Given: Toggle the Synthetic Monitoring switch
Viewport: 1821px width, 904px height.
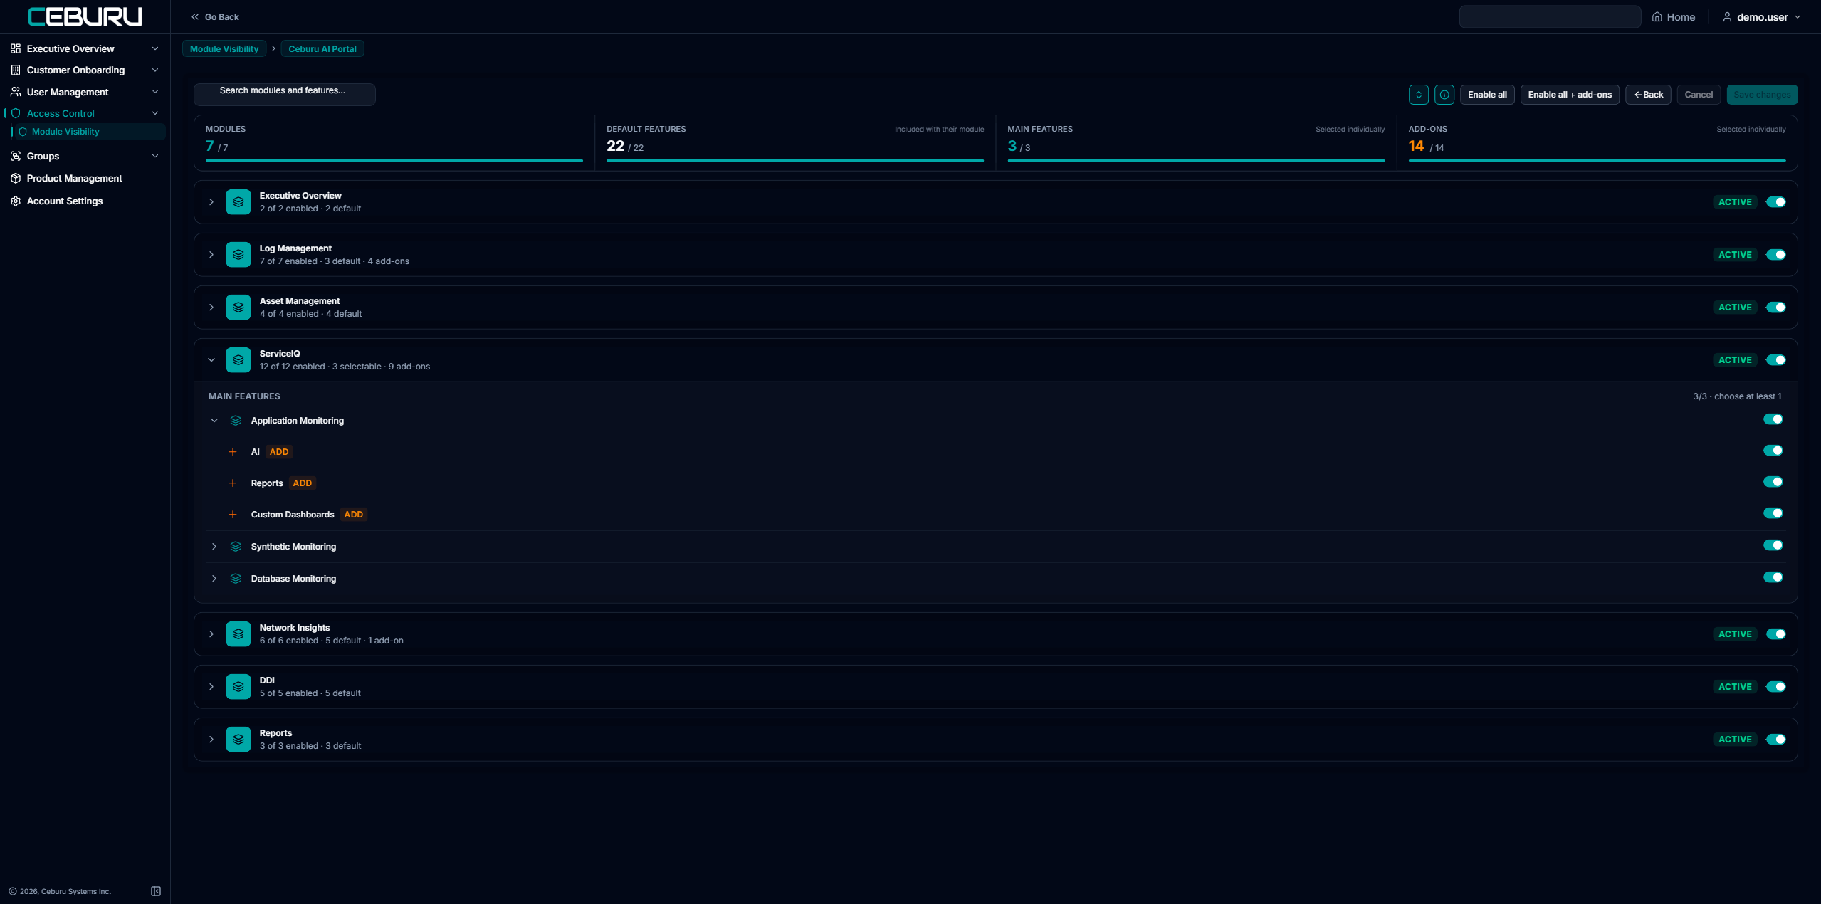Looking at the screenshot, I should pyautogui.click(x=1773, y=545).
